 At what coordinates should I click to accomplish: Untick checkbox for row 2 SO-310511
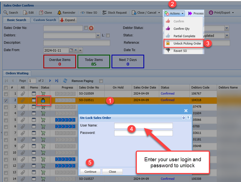(x=6, y=101)
